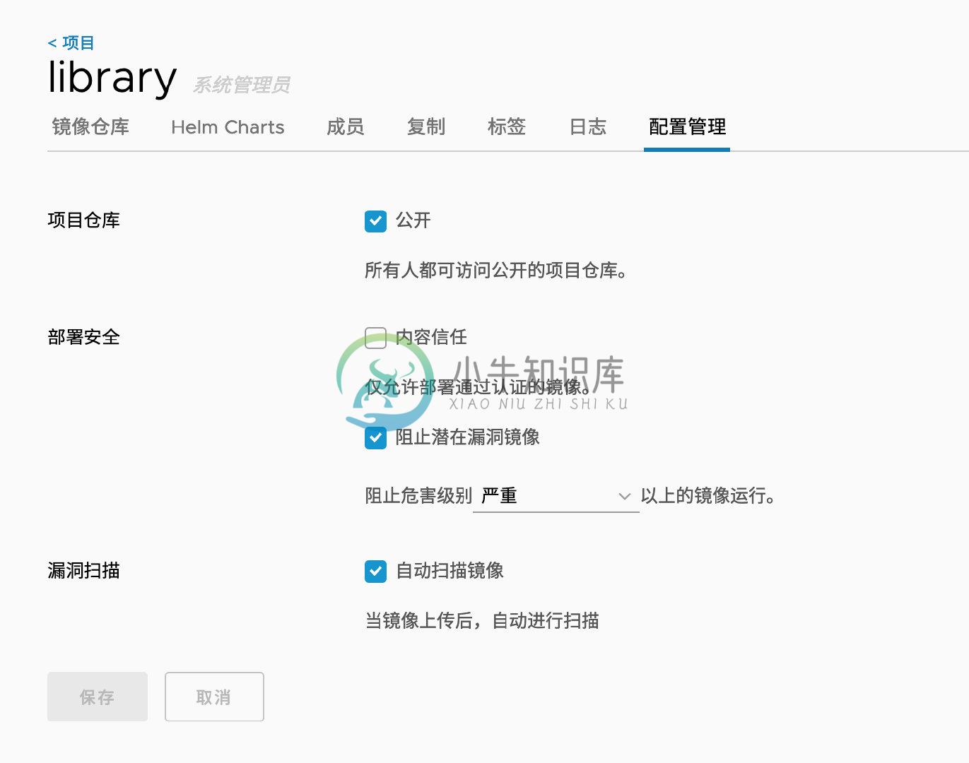Switch to the 成员 tab

point(346,127)
